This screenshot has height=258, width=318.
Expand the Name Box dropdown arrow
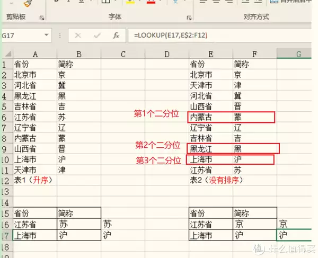coord(47,35)
